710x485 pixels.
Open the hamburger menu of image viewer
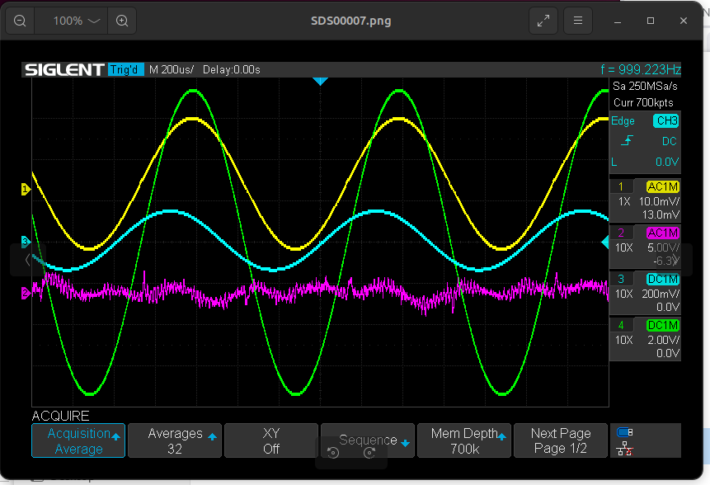pyautogui.click(x=578, y=21)
